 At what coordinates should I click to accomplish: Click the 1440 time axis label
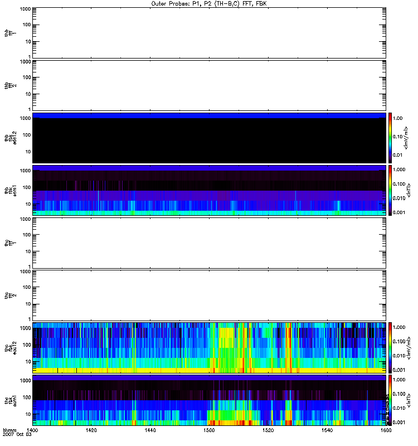(150, 431)
